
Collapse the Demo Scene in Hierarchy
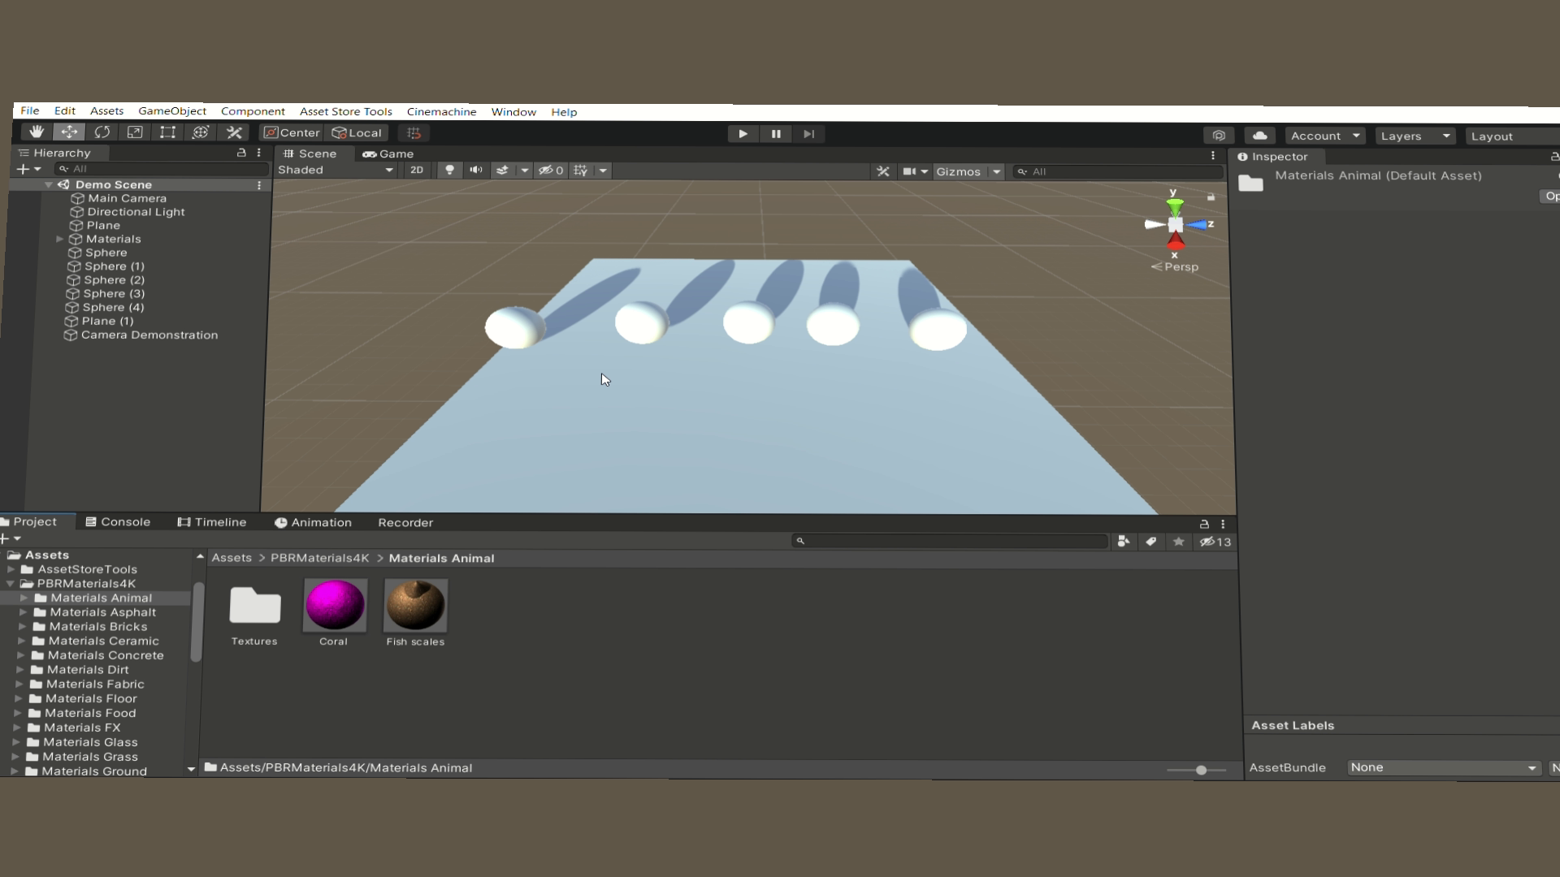[49, 184]
